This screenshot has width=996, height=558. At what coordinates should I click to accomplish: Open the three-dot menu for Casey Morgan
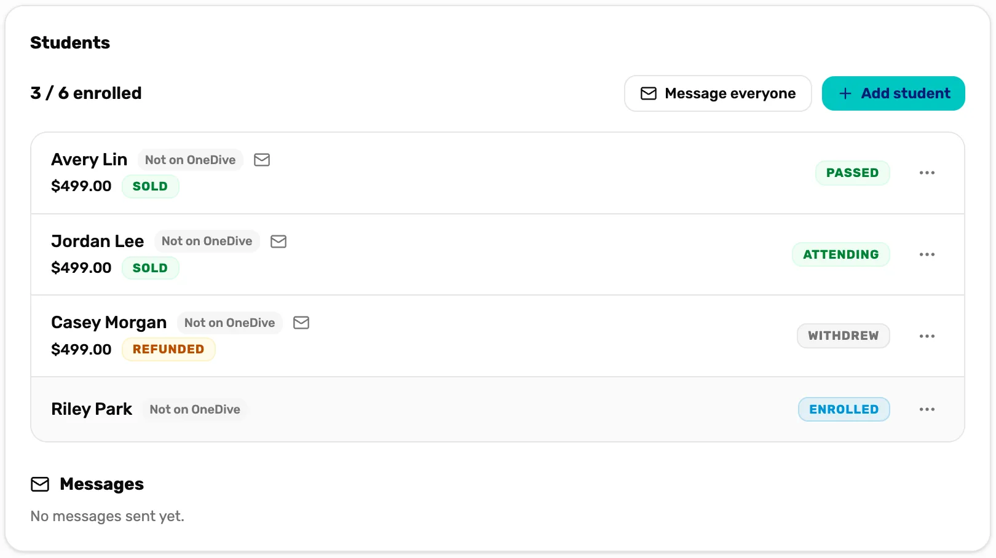tap(927, 336)
